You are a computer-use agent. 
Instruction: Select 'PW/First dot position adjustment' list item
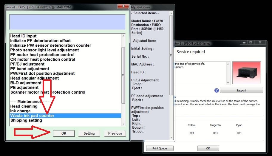tap(42, 73)
